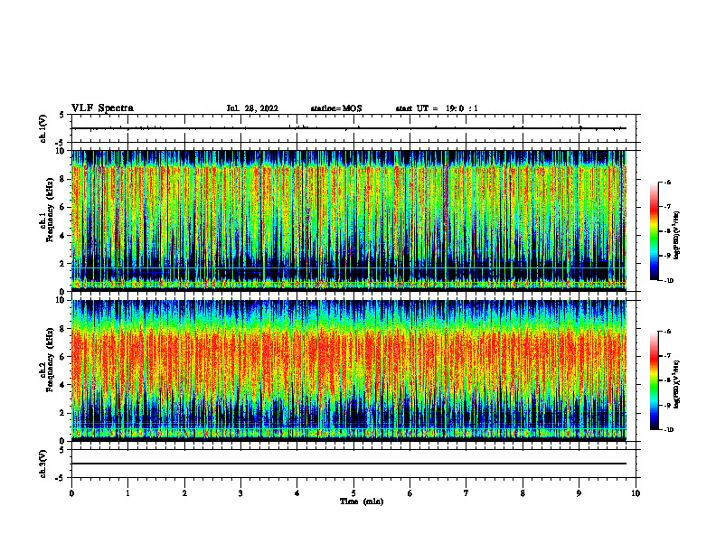Click the "Time (min)" x-axis label
The height and width of the screenshot is (553, 716).
[x=362, y=501]
